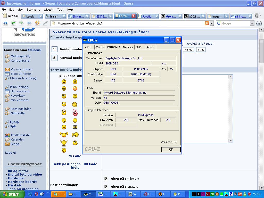Open a New tab in Opera
This screenshot has height=198, width=264.
(x=11, y=16)
